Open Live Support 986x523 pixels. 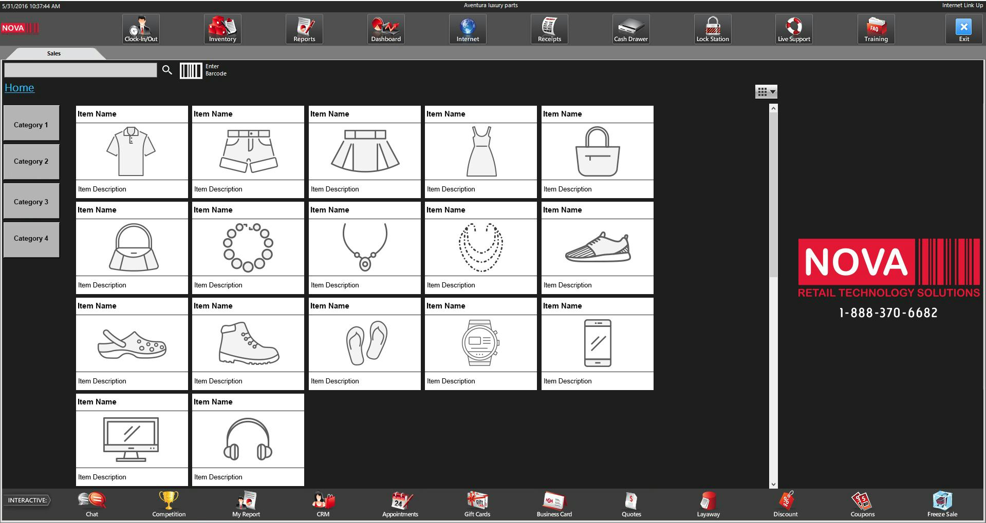click(794, 29)
